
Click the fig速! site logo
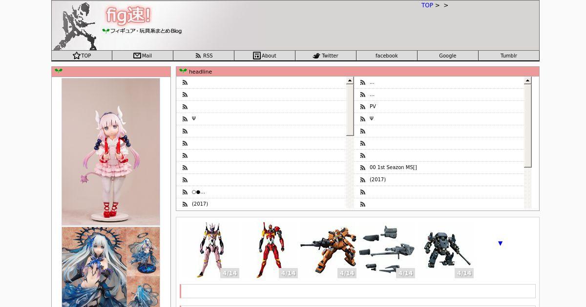coord(128,16)
